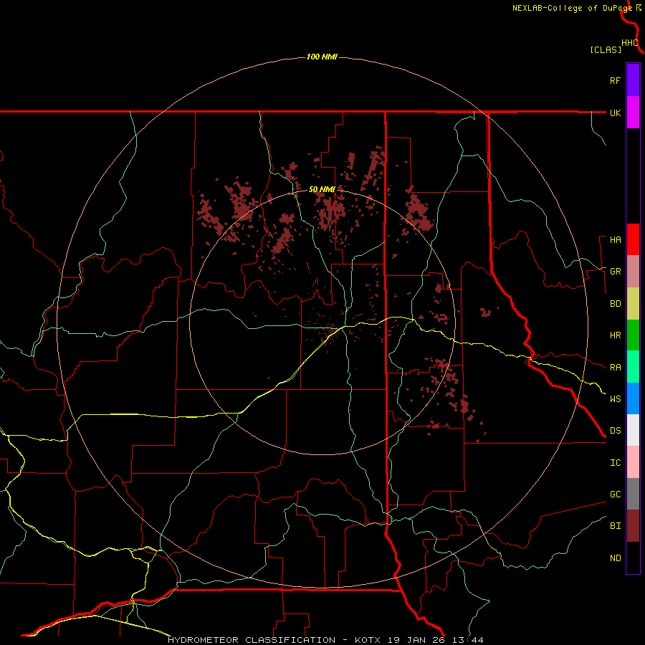645x645 pixels.
Task: Click the purple RF color swatch
Action: click(633, 80)
